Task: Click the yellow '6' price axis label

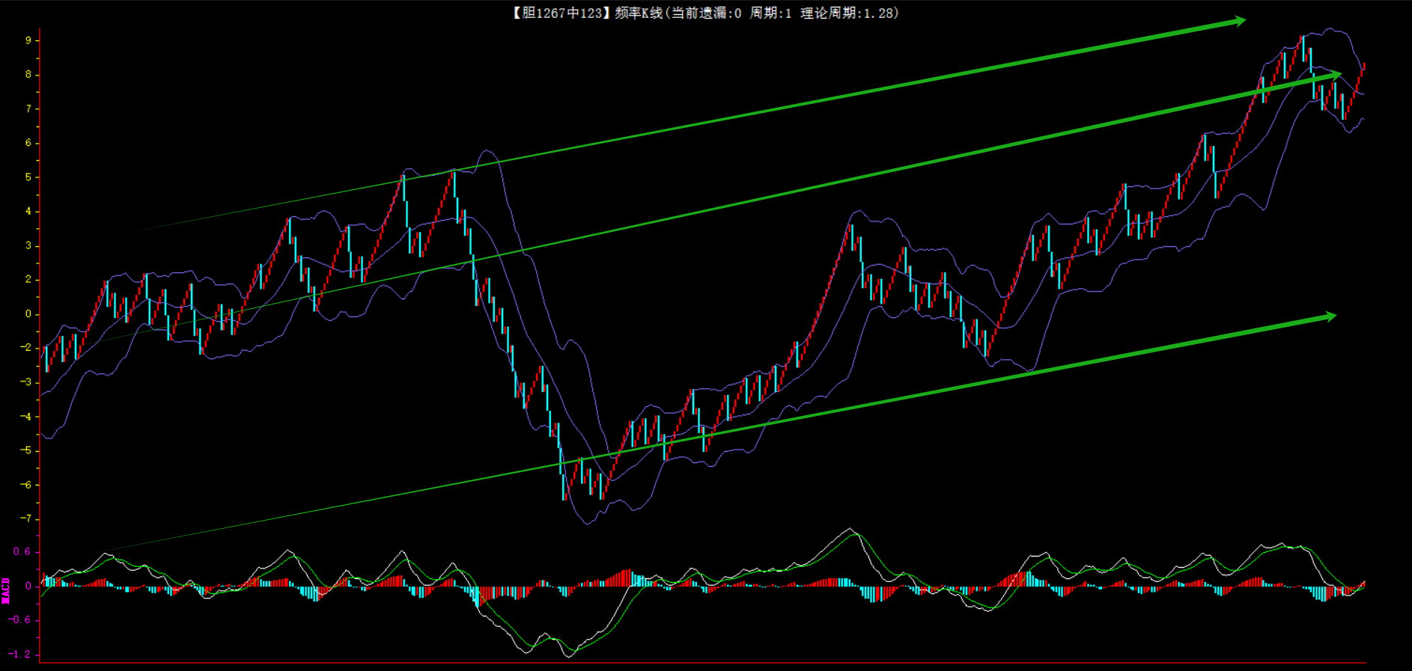Action: 28,143
